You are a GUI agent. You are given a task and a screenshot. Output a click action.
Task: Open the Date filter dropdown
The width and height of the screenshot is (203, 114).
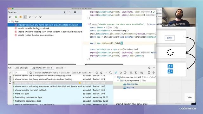click(x=76, y=73)
